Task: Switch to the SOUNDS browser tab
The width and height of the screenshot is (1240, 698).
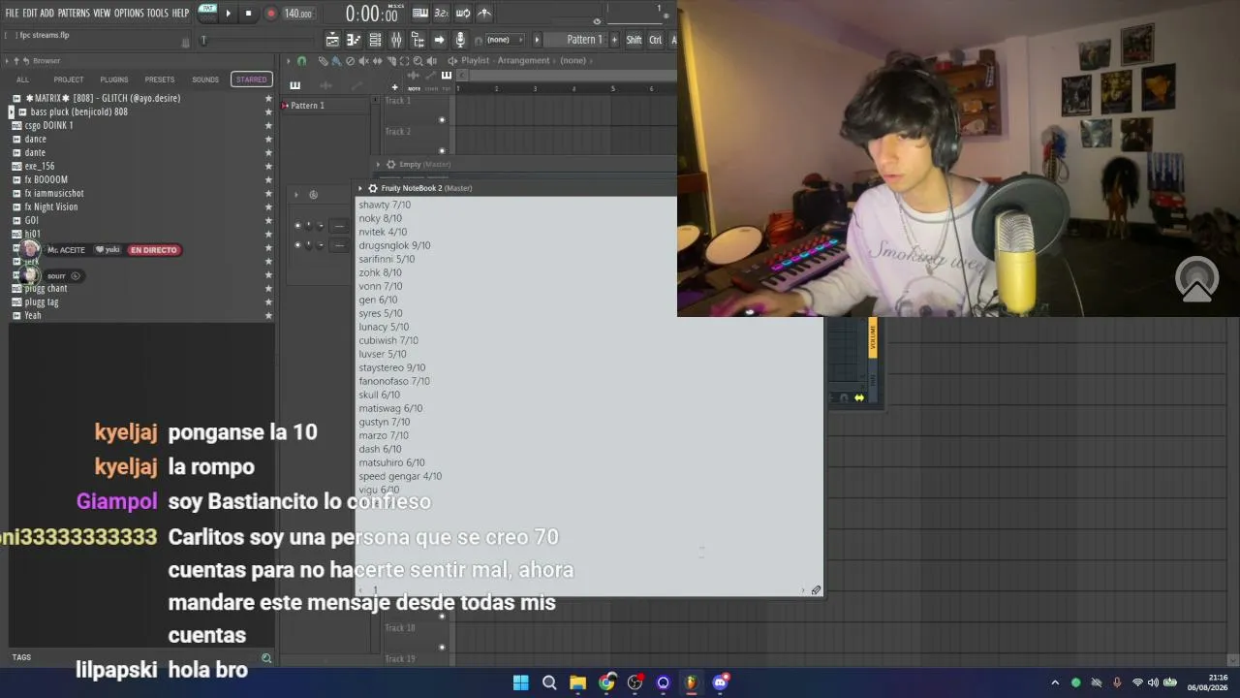Action: pos(205,79)
